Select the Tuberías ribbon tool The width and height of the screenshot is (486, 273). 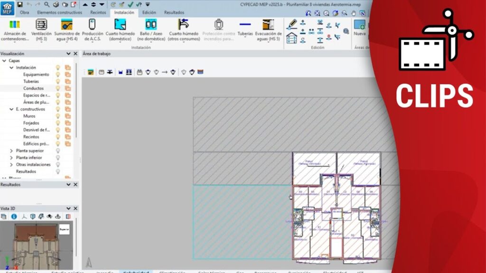pos(245,25)
